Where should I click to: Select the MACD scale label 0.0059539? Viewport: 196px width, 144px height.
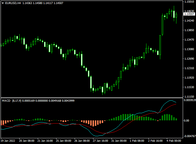pos(190,100)
